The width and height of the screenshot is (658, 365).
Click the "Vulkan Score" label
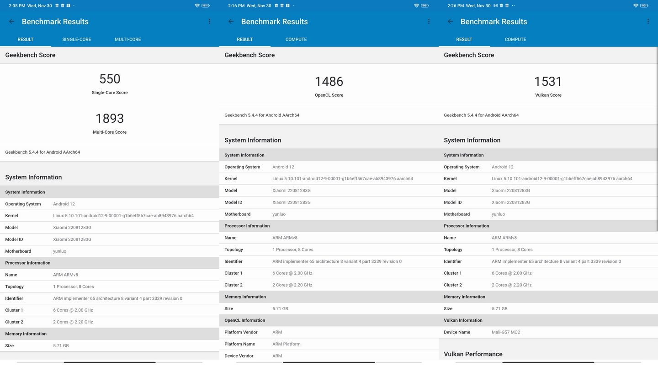(x=548, y=95)
